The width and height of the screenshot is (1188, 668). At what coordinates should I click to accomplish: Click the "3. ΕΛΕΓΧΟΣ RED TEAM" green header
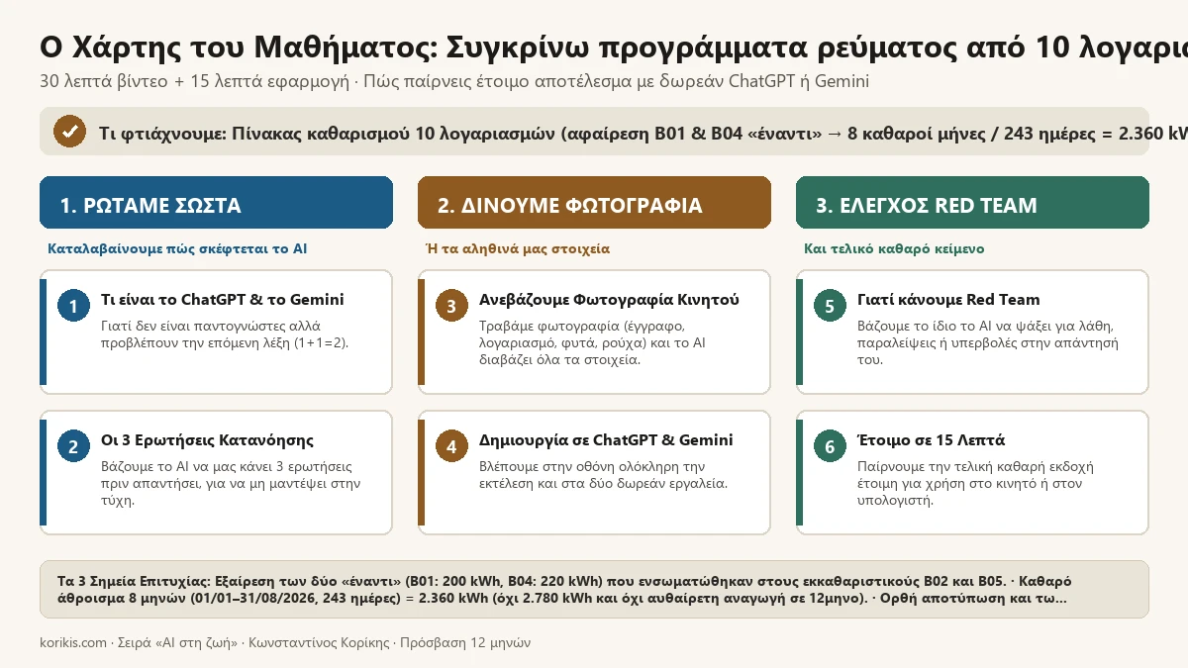972,203
